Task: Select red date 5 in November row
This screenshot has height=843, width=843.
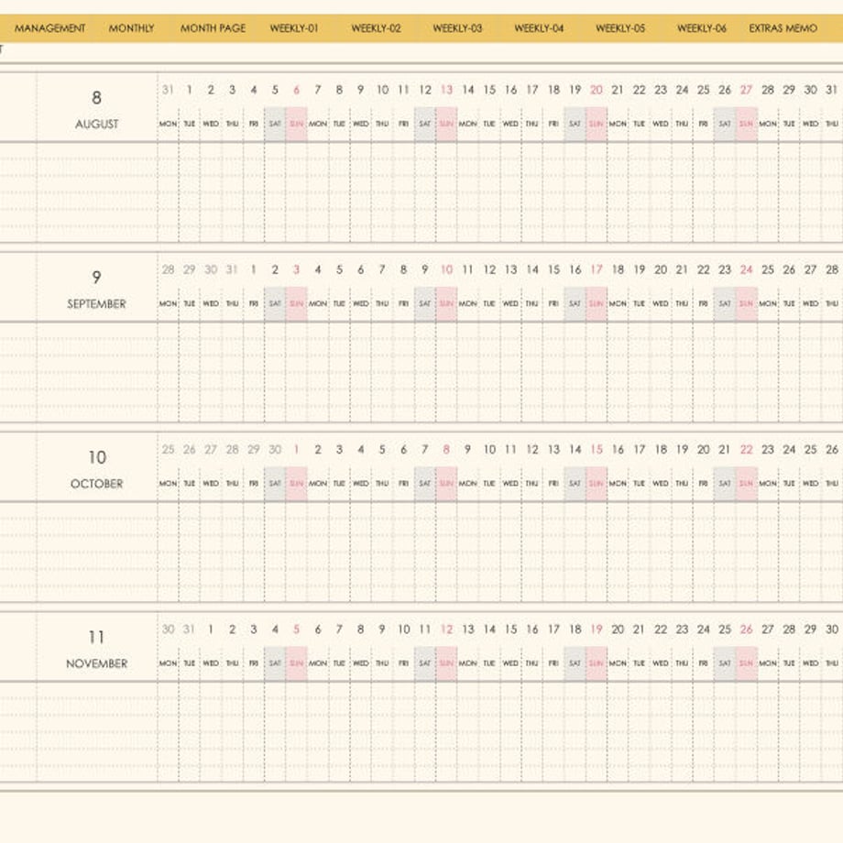Action: pyautogui.click(x=296, y=629)
